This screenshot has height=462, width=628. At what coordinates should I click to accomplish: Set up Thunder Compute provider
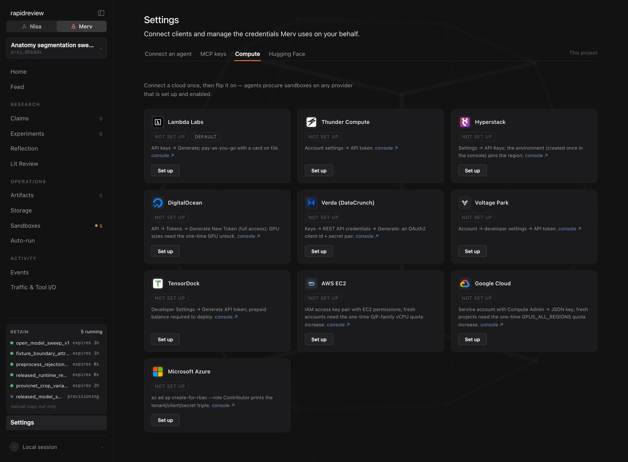[x=319, y=171]
